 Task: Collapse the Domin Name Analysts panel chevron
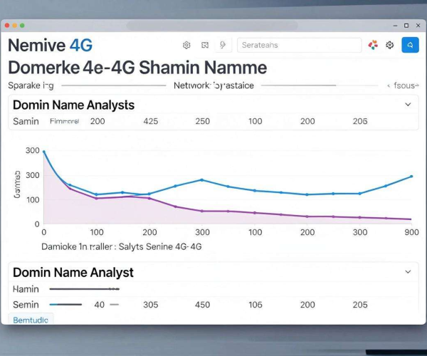click(x=408, y=105)
